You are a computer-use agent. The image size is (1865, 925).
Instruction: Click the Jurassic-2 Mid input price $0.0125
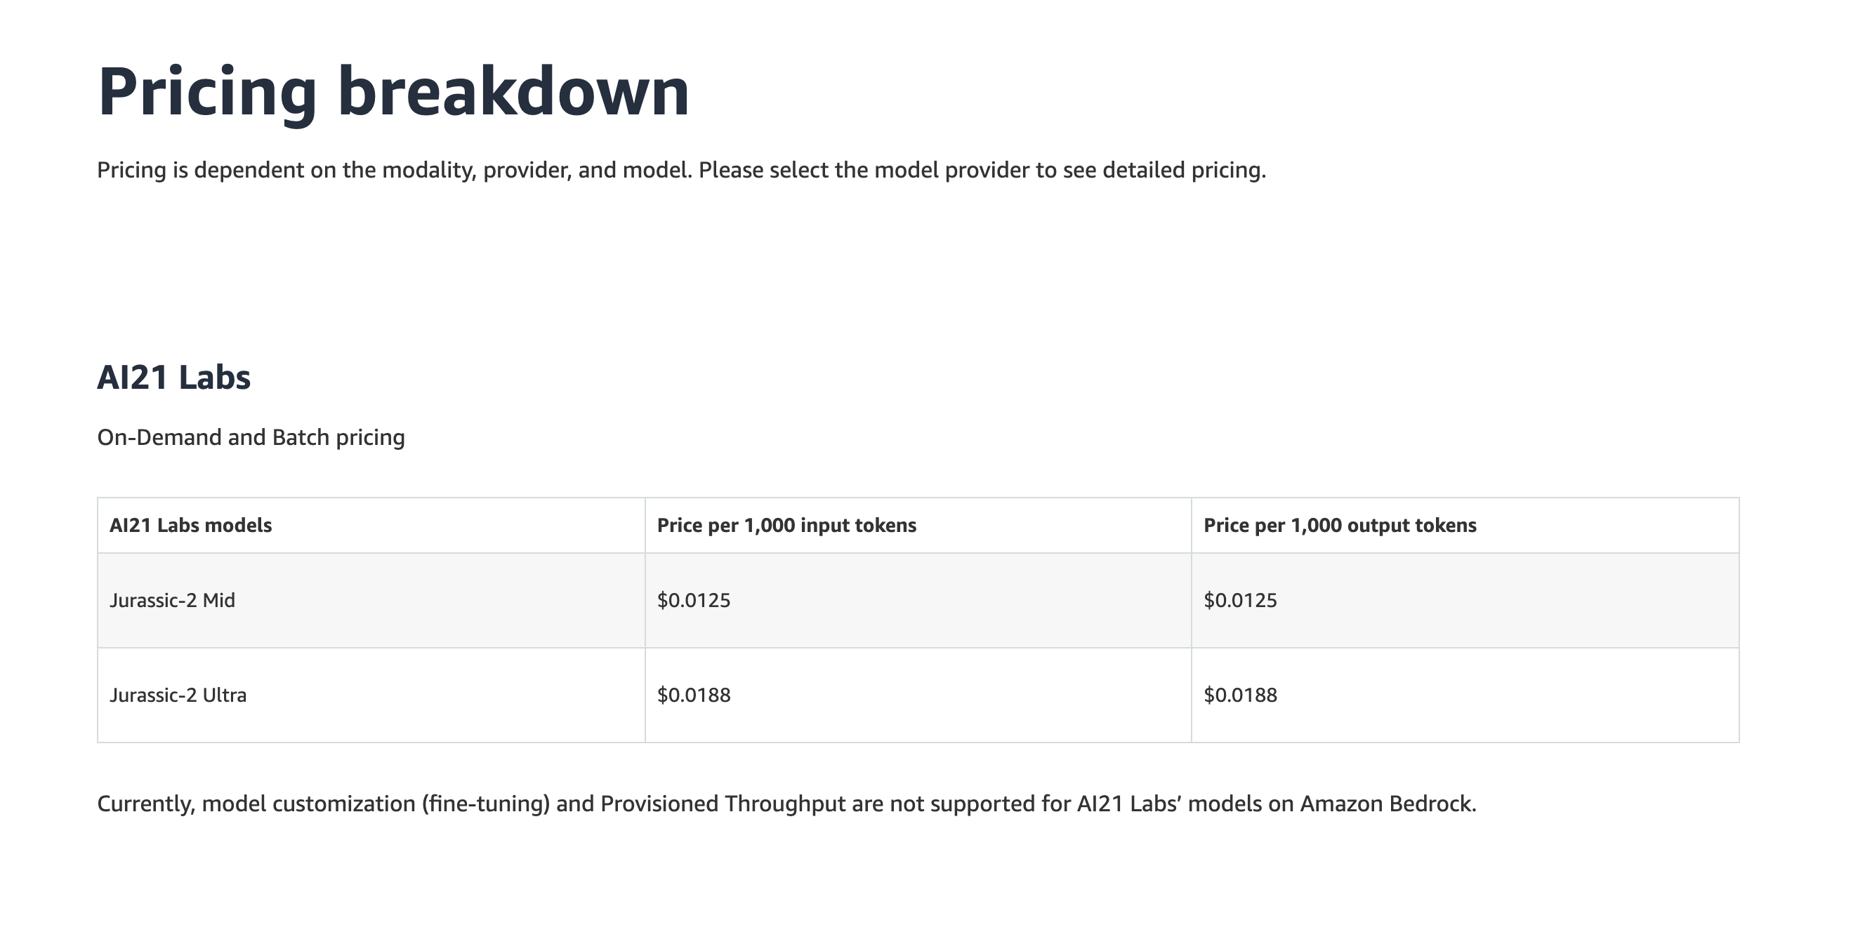point(694,600)
